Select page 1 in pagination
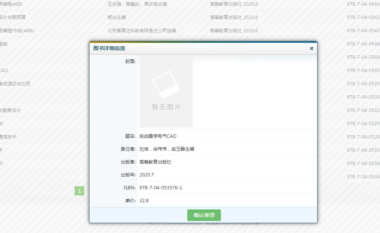Viewport: 380px width, 233px height. pos(79,191)
